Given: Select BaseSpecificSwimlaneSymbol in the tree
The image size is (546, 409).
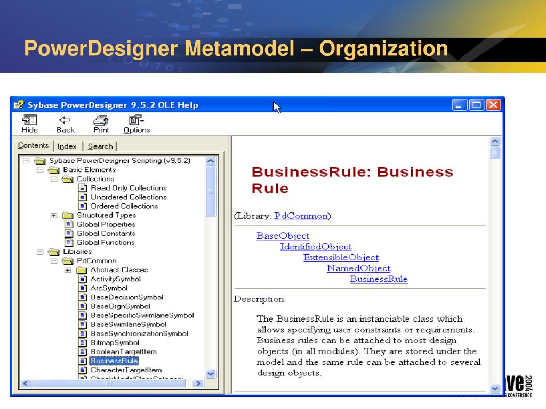Looking at the screenshot, I should pos(142,315).
